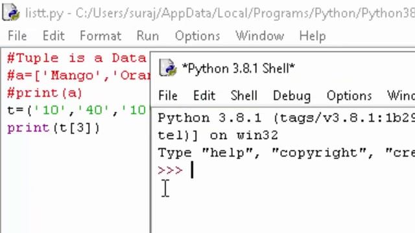Open Window menu in listt.py editor
The image size is (415, 233).
click(x=259, y=36)
